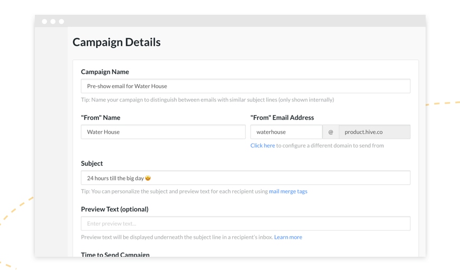Click the Subject label
This screenshot has height=270, width=460.
pos(92,163)
